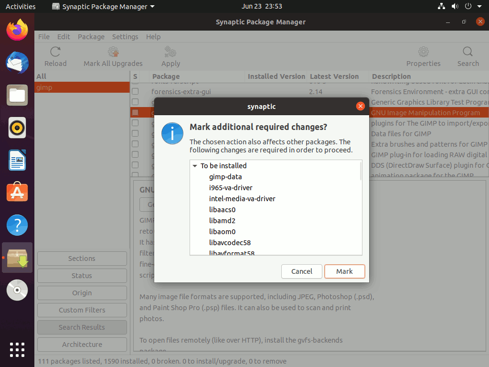Open the Package menu
The width and height of the screenshot is (489, 367).
click(x=91, y=36)
